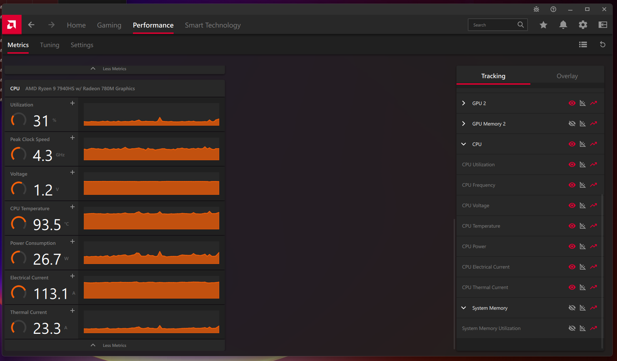Toggle CPU group visibility eye icon
The width and height of the screenshot is (617, 361).
pos(572,144)
